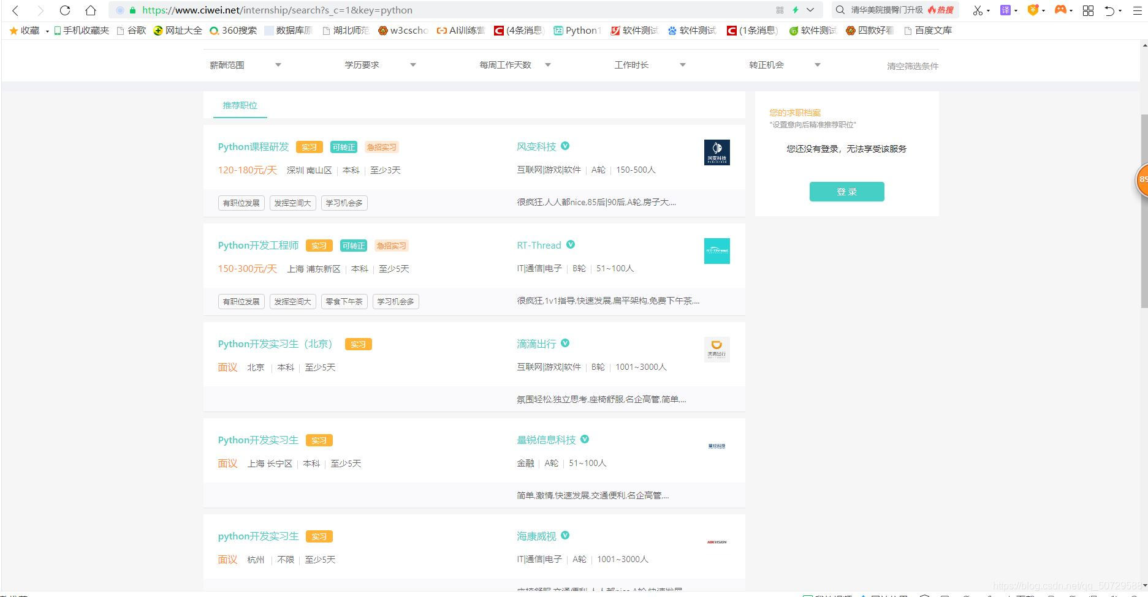This screenshot has width=1148, height=597.
Task: Open browser home page icon
Action: pos(91,10)
